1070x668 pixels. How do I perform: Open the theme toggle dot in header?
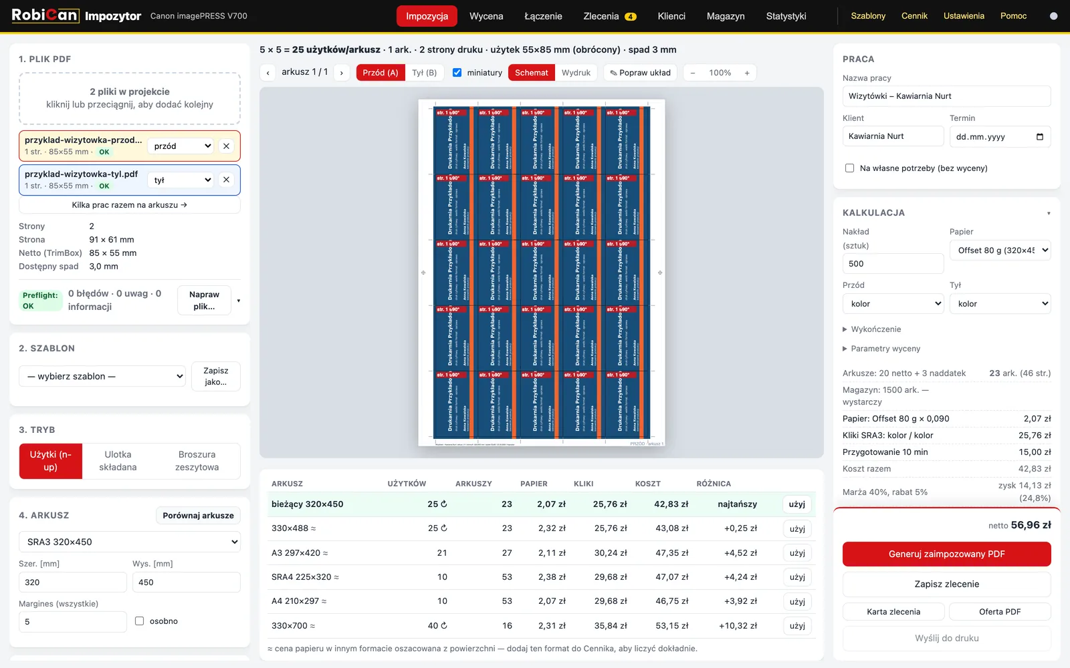coord(1053,16)
